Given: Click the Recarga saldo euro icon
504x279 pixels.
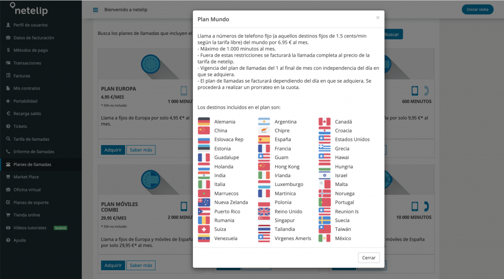Looking at the screenshot, I should click(8, 114).
